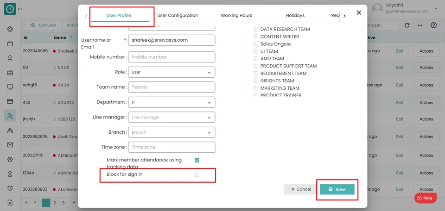Open the three-dots more options menu

[420, 25]
